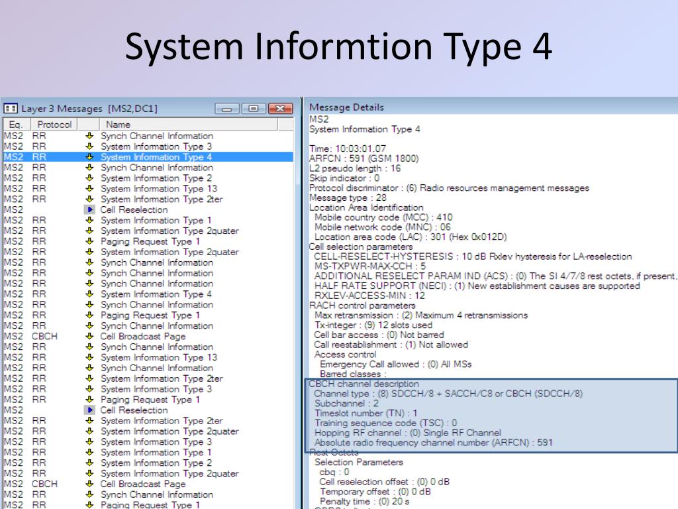The height and width of the screenshot is (509, 678).
Task: Click 'Penalty time : (0) 20 s' line
Action: coord(365,502)
